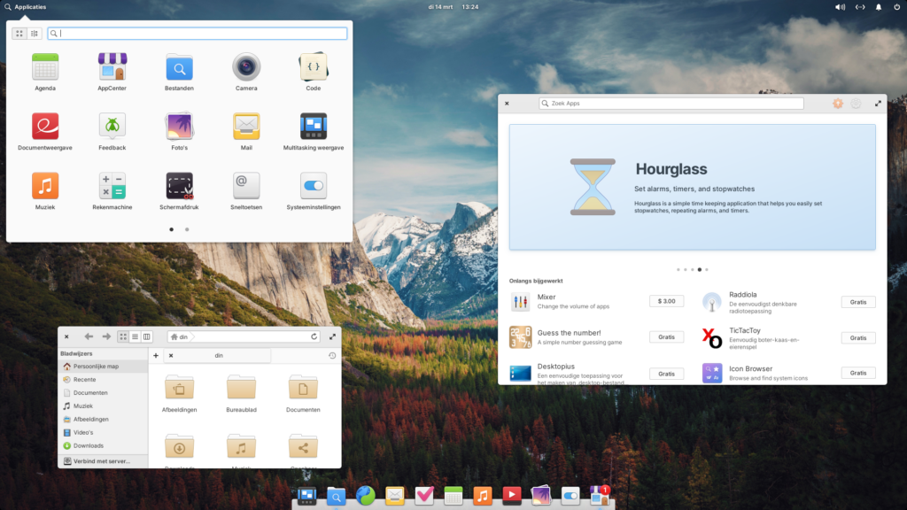Viewport: 907px width, 510px height.
Task: Toggle the category view in the app launcher
Action: (x=34, y=34)
